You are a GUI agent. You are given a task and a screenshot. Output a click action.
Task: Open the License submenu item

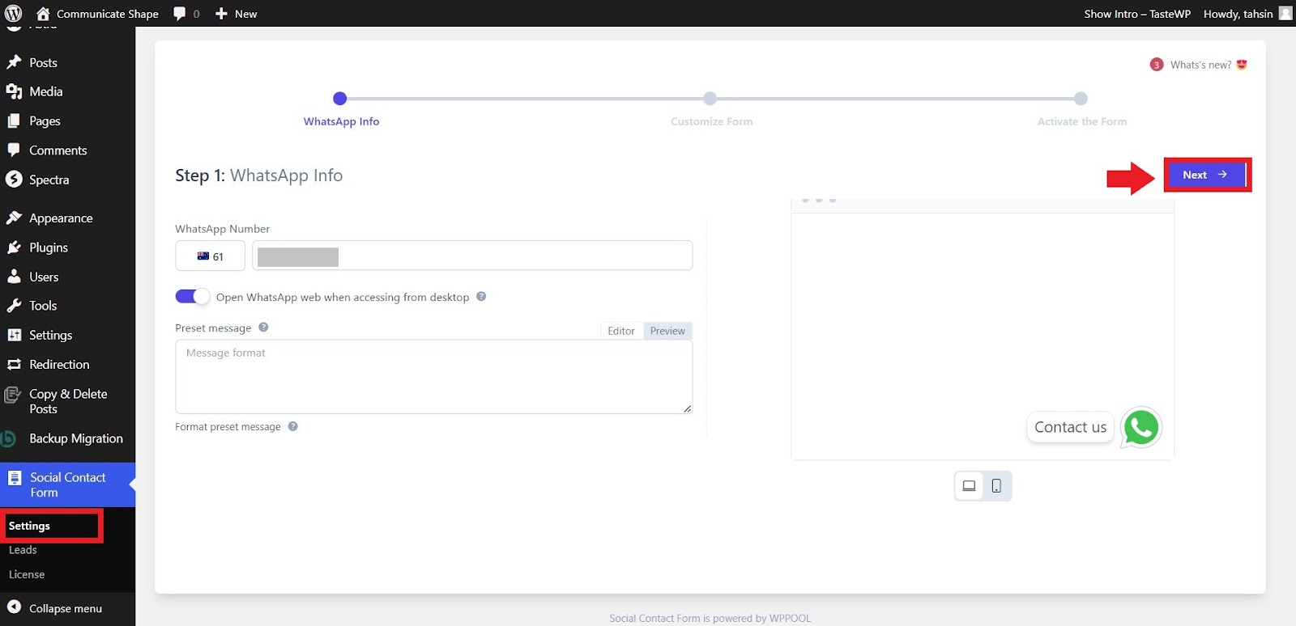click(27, 574)
